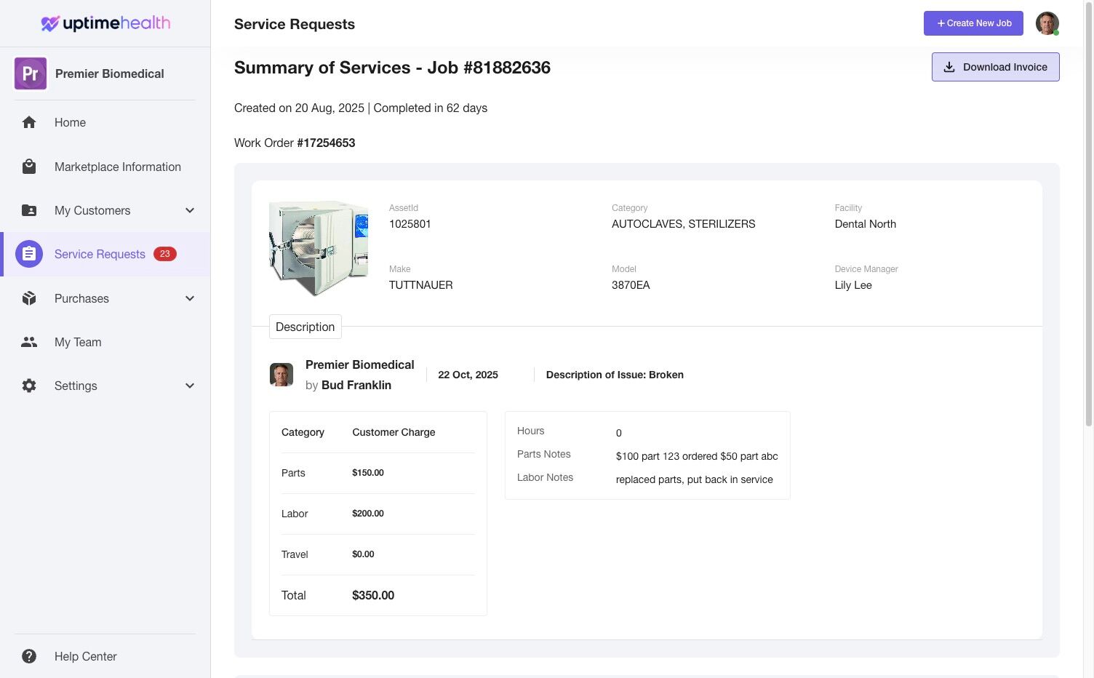Open the Description tab
The height and width of the screenshot is (678, 1094).
click(x=305, y=327)
